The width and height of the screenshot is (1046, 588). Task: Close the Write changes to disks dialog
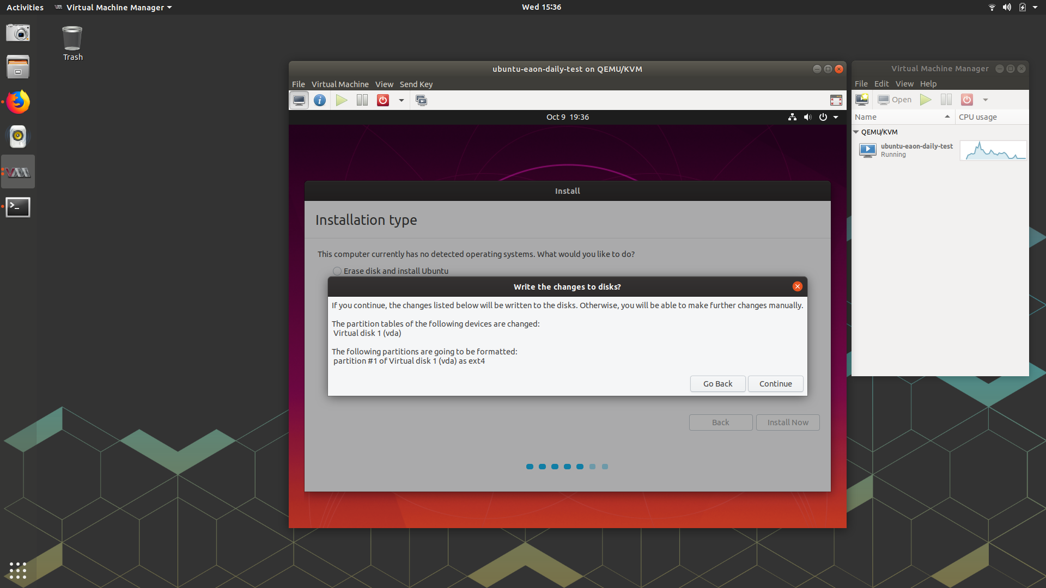pos(798,286)
